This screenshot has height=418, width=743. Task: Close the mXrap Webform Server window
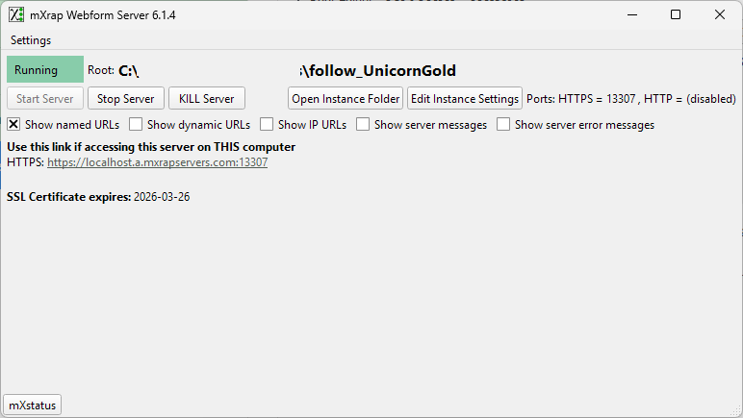720,15
